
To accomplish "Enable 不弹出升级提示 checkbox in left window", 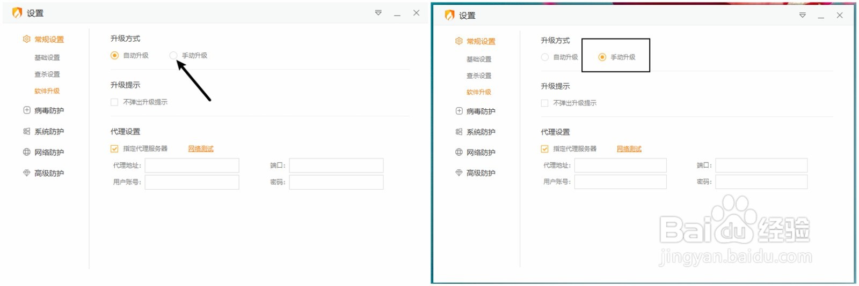I will point(114,102).
